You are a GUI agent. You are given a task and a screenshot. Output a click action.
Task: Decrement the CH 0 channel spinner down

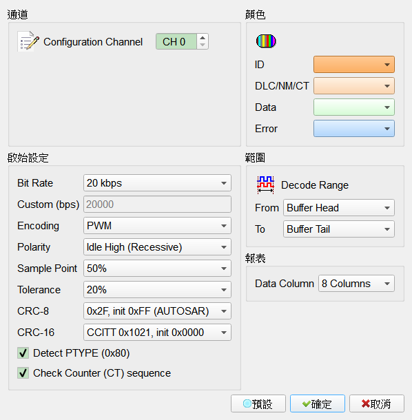[x=203, y=45]
